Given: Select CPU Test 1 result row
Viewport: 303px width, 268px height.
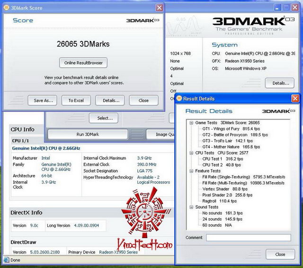Looking at the screenshot, I should pos(223,159).
